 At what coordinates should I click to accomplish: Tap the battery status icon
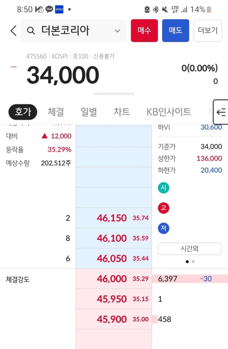pyautogui.click(x=209, y=10)
